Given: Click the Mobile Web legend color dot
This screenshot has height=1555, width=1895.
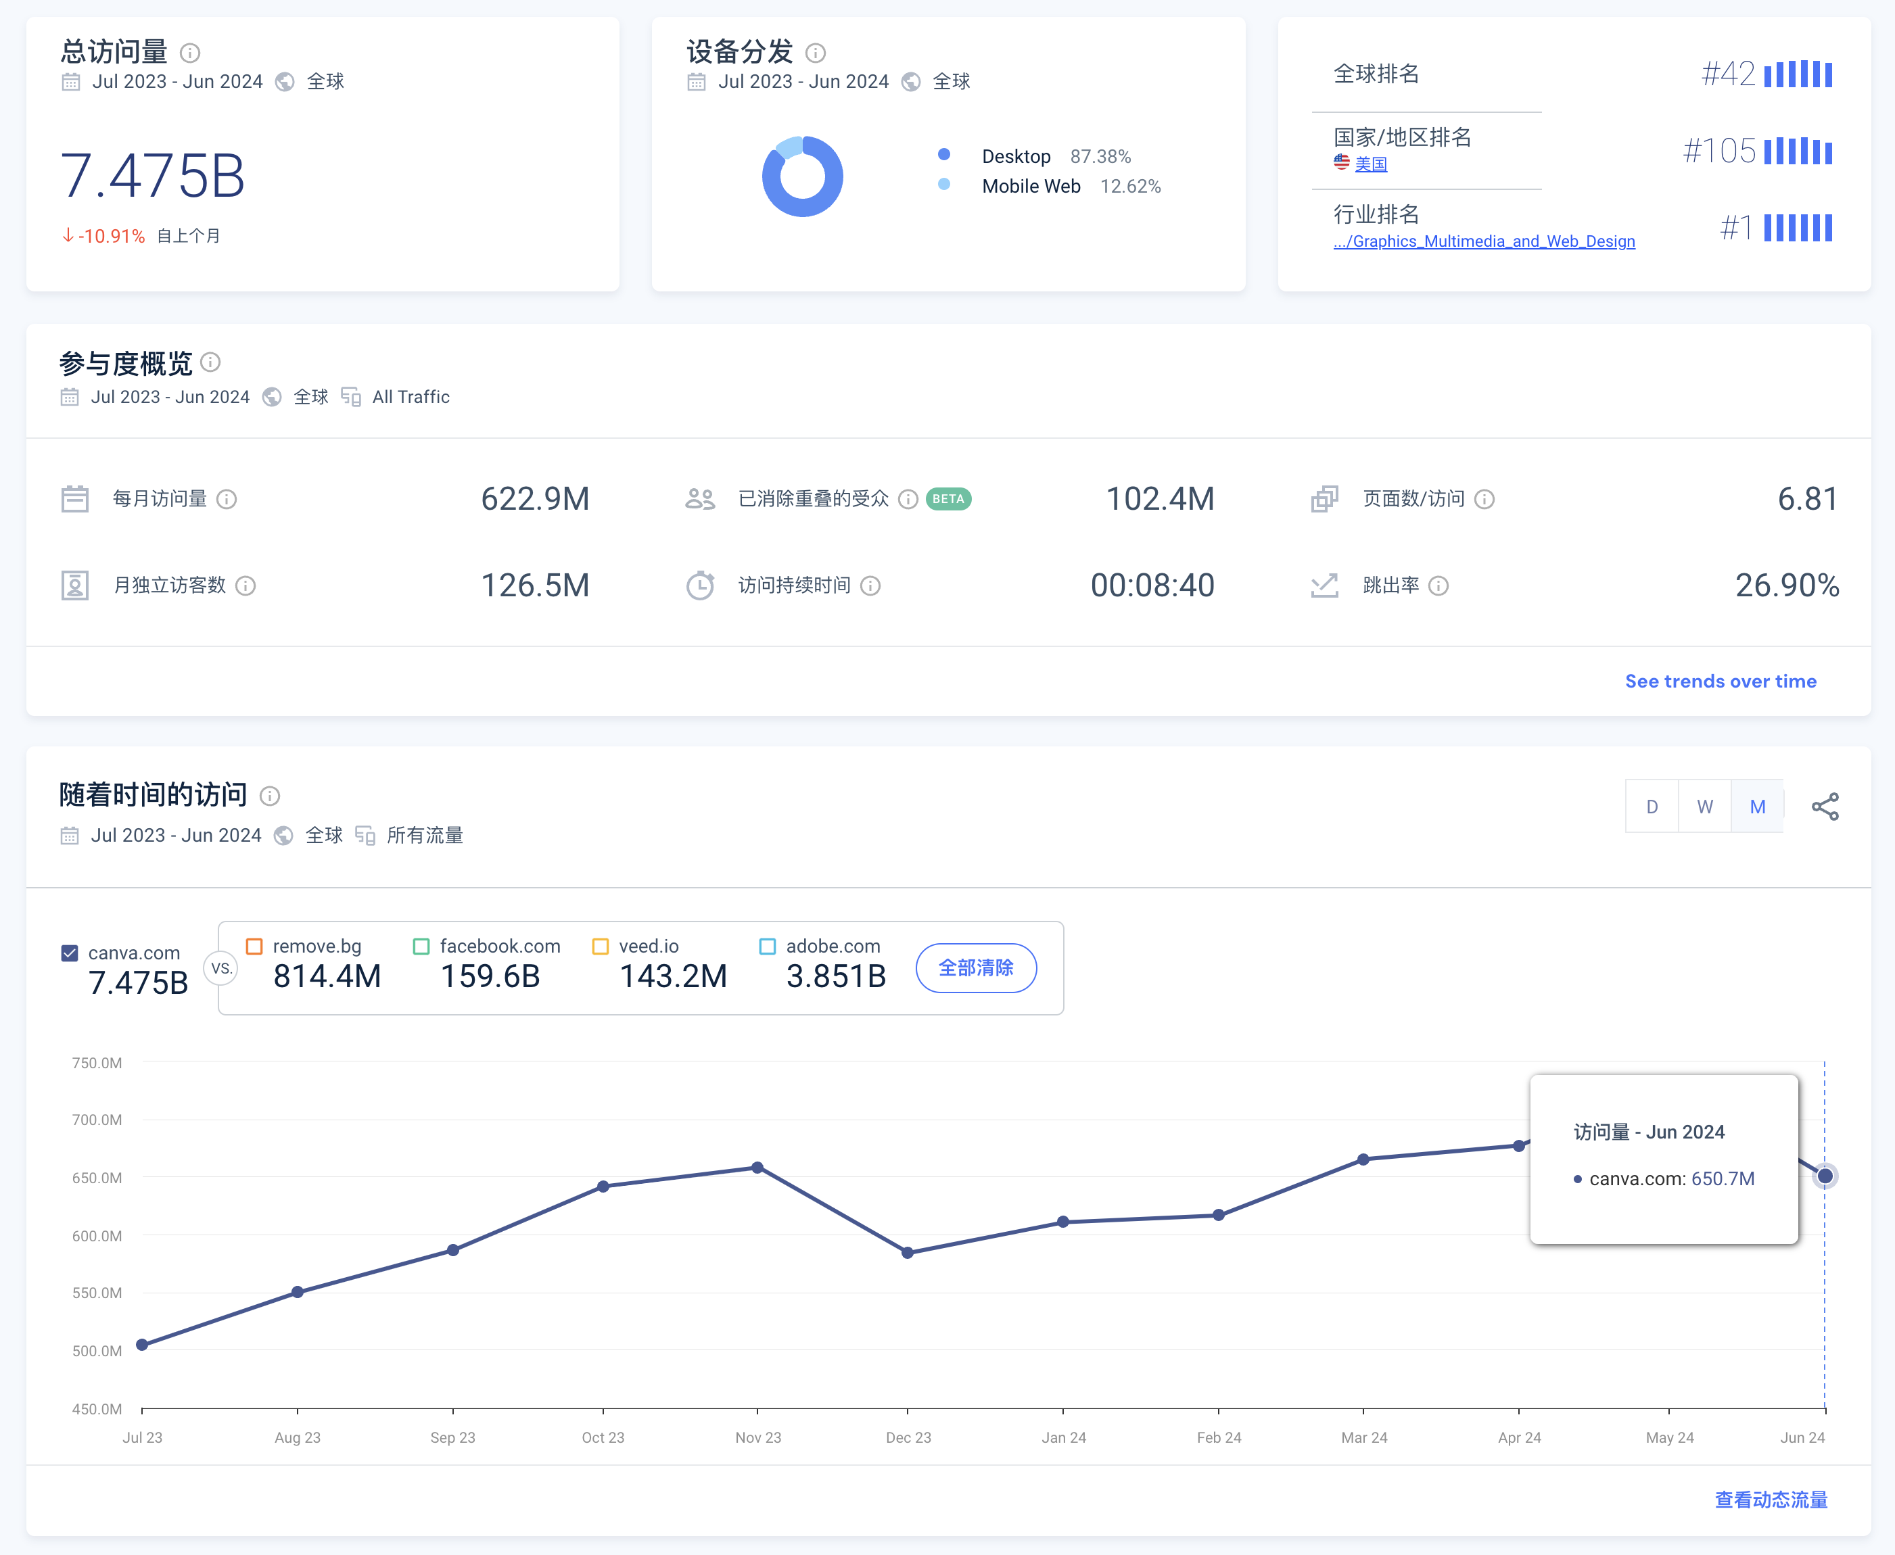Looking at the screenshot, I should (x=943, y=185).
